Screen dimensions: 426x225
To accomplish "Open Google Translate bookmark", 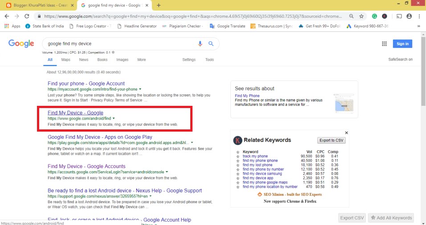I will pos(228,26).
